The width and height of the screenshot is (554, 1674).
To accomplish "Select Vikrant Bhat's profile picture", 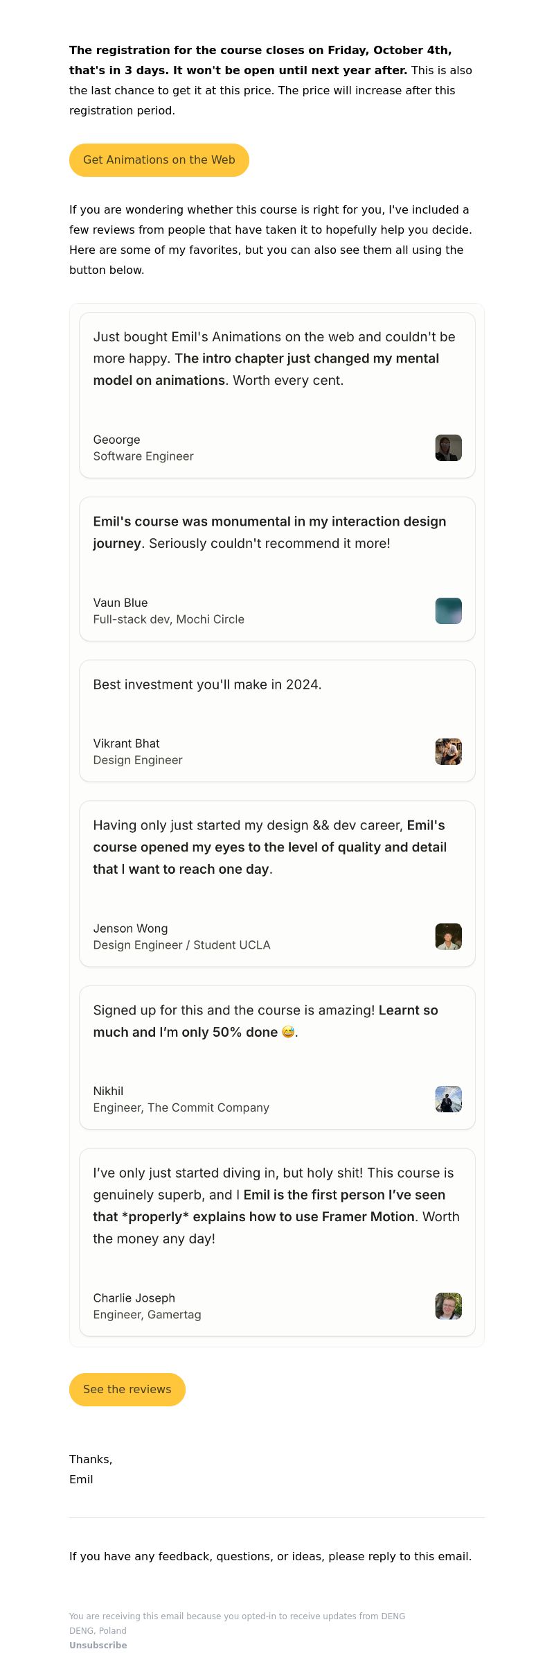I will pyautogui.click(x=448, y=752).
